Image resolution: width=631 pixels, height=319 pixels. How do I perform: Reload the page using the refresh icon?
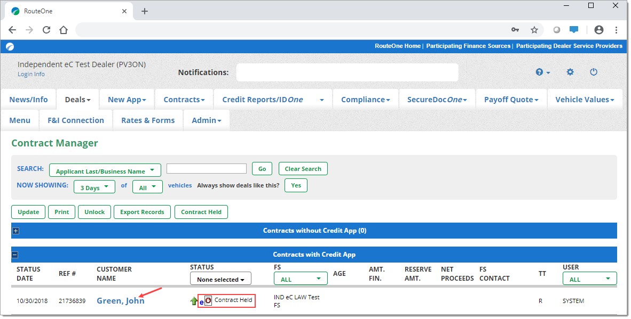pyautogui.click(x=46, y=30)
